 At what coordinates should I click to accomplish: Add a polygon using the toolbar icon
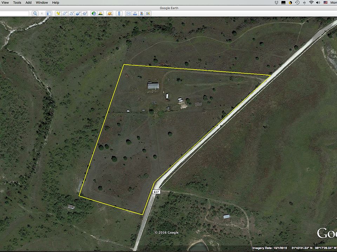pos(65,14)
